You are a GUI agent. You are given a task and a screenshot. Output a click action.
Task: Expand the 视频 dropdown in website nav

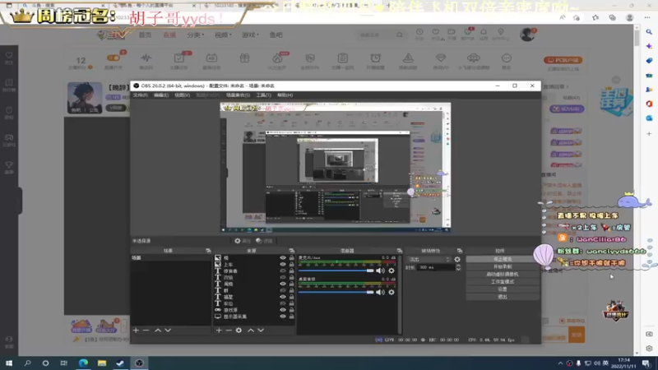[x=223, y=35]
